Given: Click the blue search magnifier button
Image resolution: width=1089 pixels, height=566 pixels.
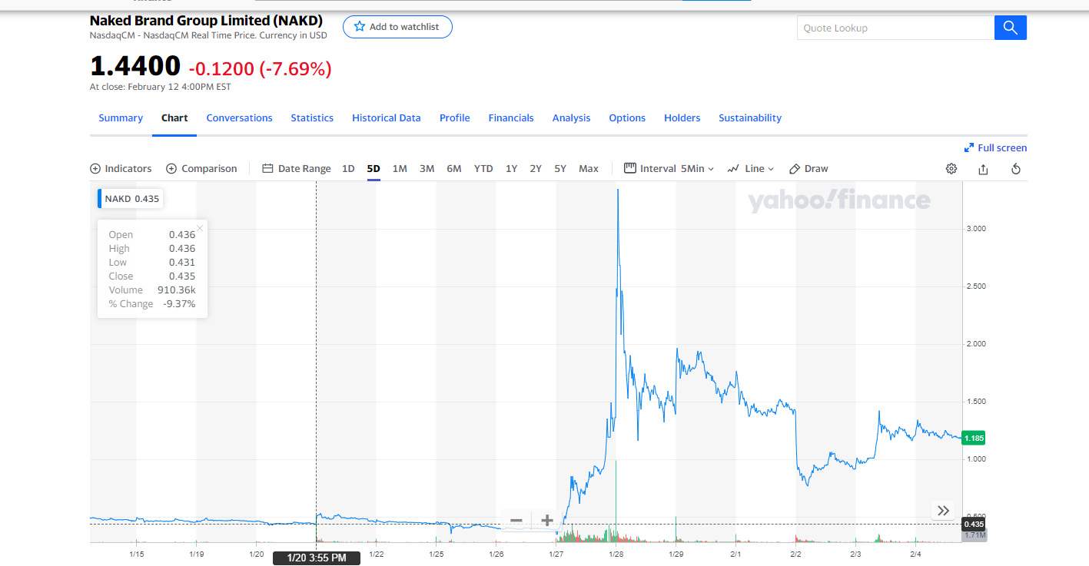Looking at the screenshot, I should (x=1011, y=28).
